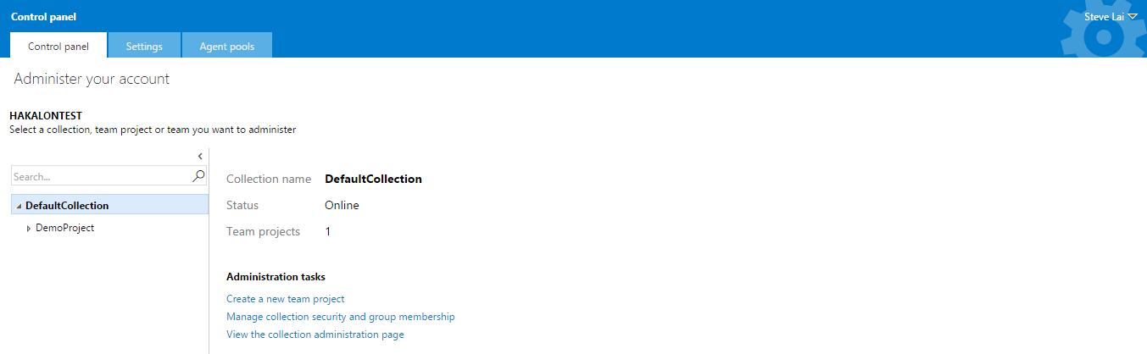
Task: Expand the DemoProject tree node triangle
Action: pyautogui.click(x=29, y=229)
